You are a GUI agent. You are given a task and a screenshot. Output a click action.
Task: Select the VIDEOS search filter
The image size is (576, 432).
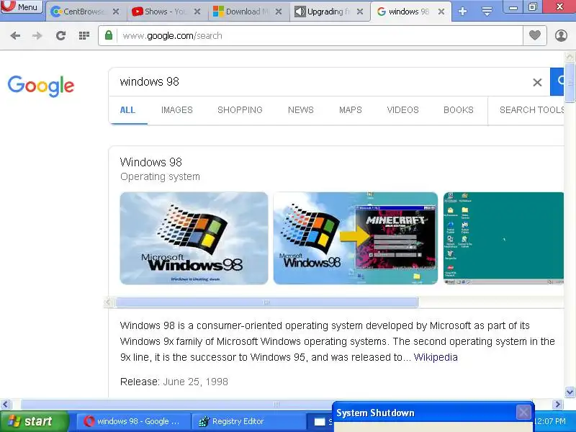[402, 110]
